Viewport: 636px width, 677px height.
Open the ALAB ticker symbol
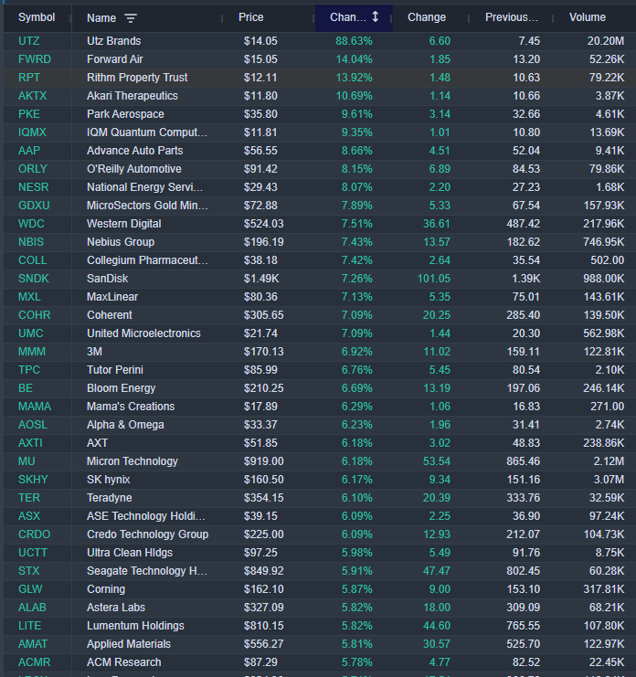pyautogui.click(x=32, y=608)
